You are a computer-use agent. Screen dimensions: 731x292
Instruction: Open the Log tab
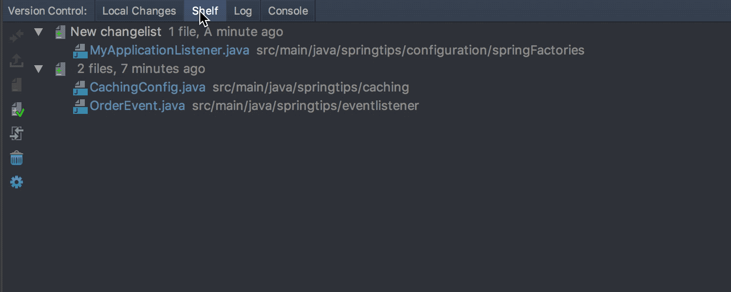pyautogui.click(x=243, y=10)
